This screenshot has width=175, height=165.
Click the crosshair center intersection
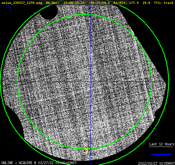coord(90,82)
